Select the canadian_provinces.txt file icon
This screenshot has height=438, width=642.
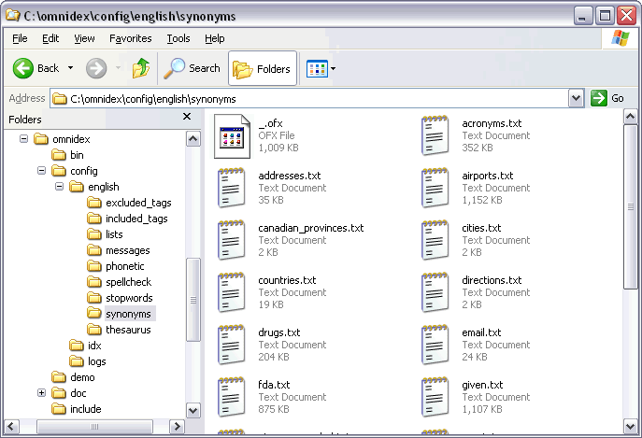click(232, 240)
